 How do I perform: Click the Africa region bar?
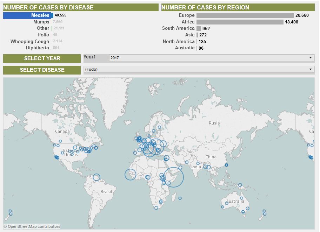click(x=240, y=22)
